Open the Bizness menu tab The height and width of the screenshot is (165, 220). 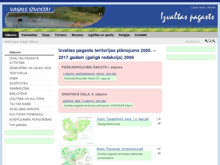pyautogui.click(x=77, y=35)
